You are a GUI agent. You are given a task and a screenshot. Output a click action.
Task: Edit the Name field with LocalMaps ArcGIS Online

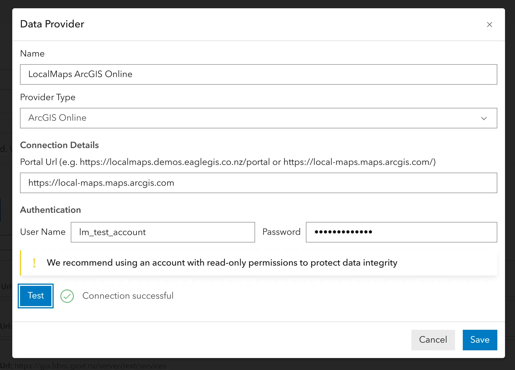click(x=258, y=74)
